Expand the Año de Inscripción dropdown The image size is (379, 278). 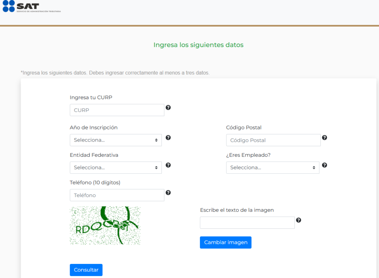[x=115, y=140]
